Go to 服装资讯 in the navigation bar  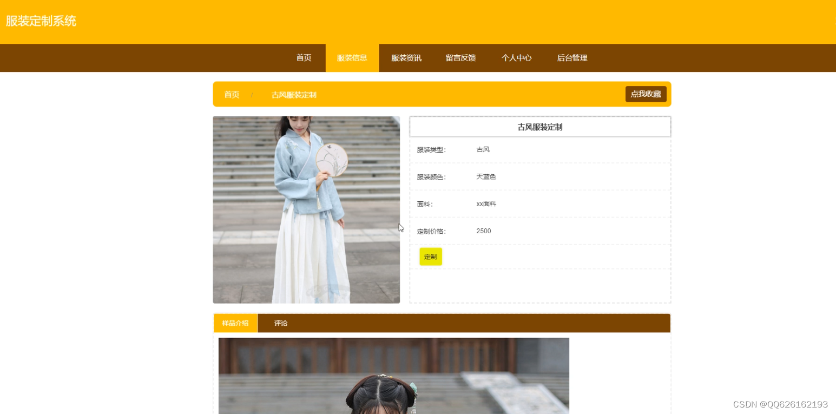tap(406, 58)
